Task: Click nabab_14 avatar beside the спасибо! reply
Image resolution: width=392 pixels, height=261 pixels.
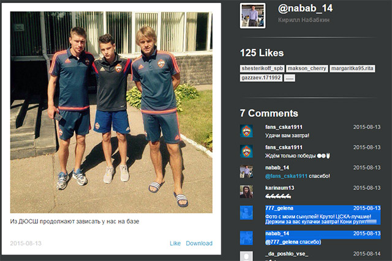Action: [x=246, y=171]
